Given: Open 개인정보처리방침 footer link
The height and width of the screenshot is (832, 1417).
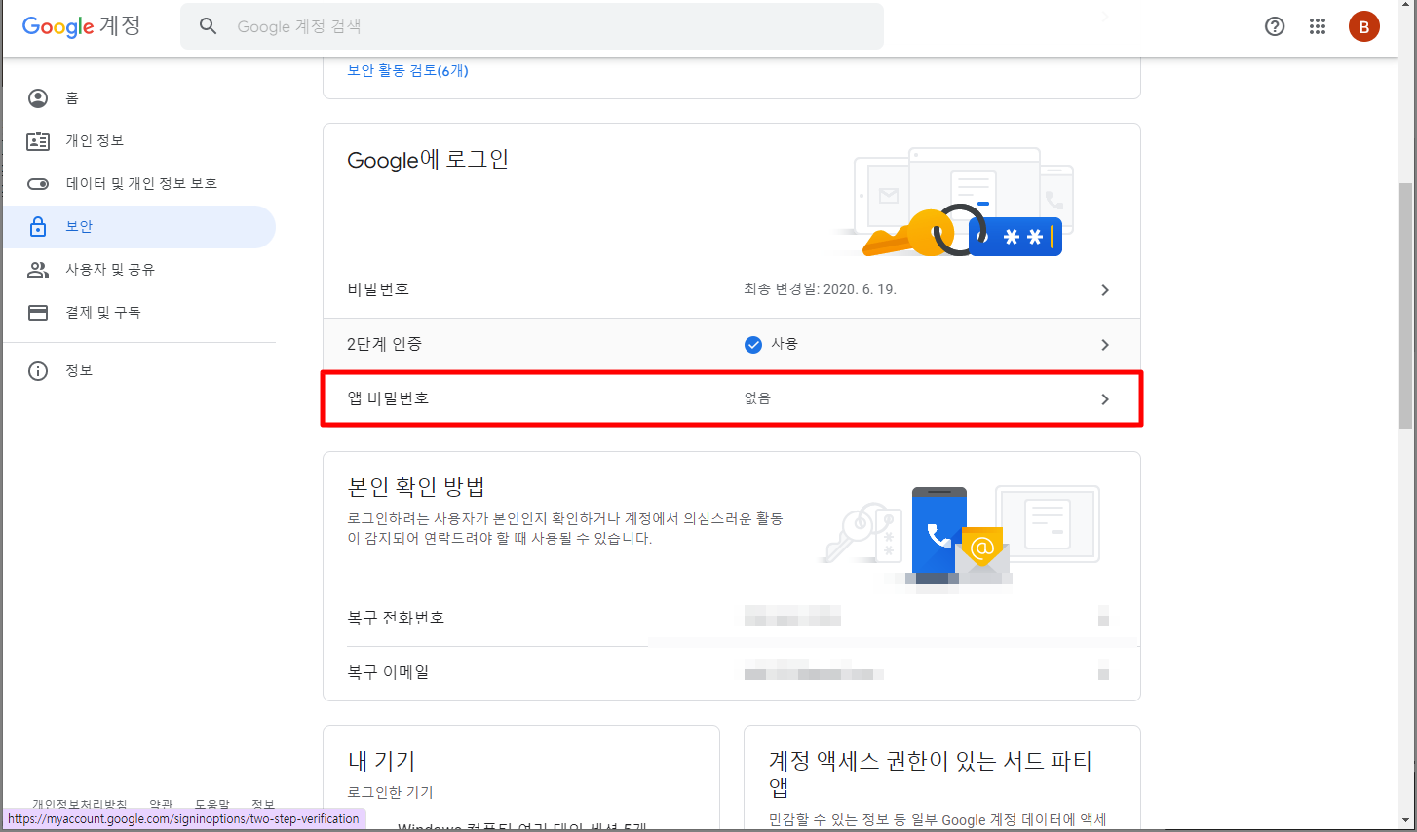Looking at the screenshot, I should pyautogui.click(x=80, y=804).
